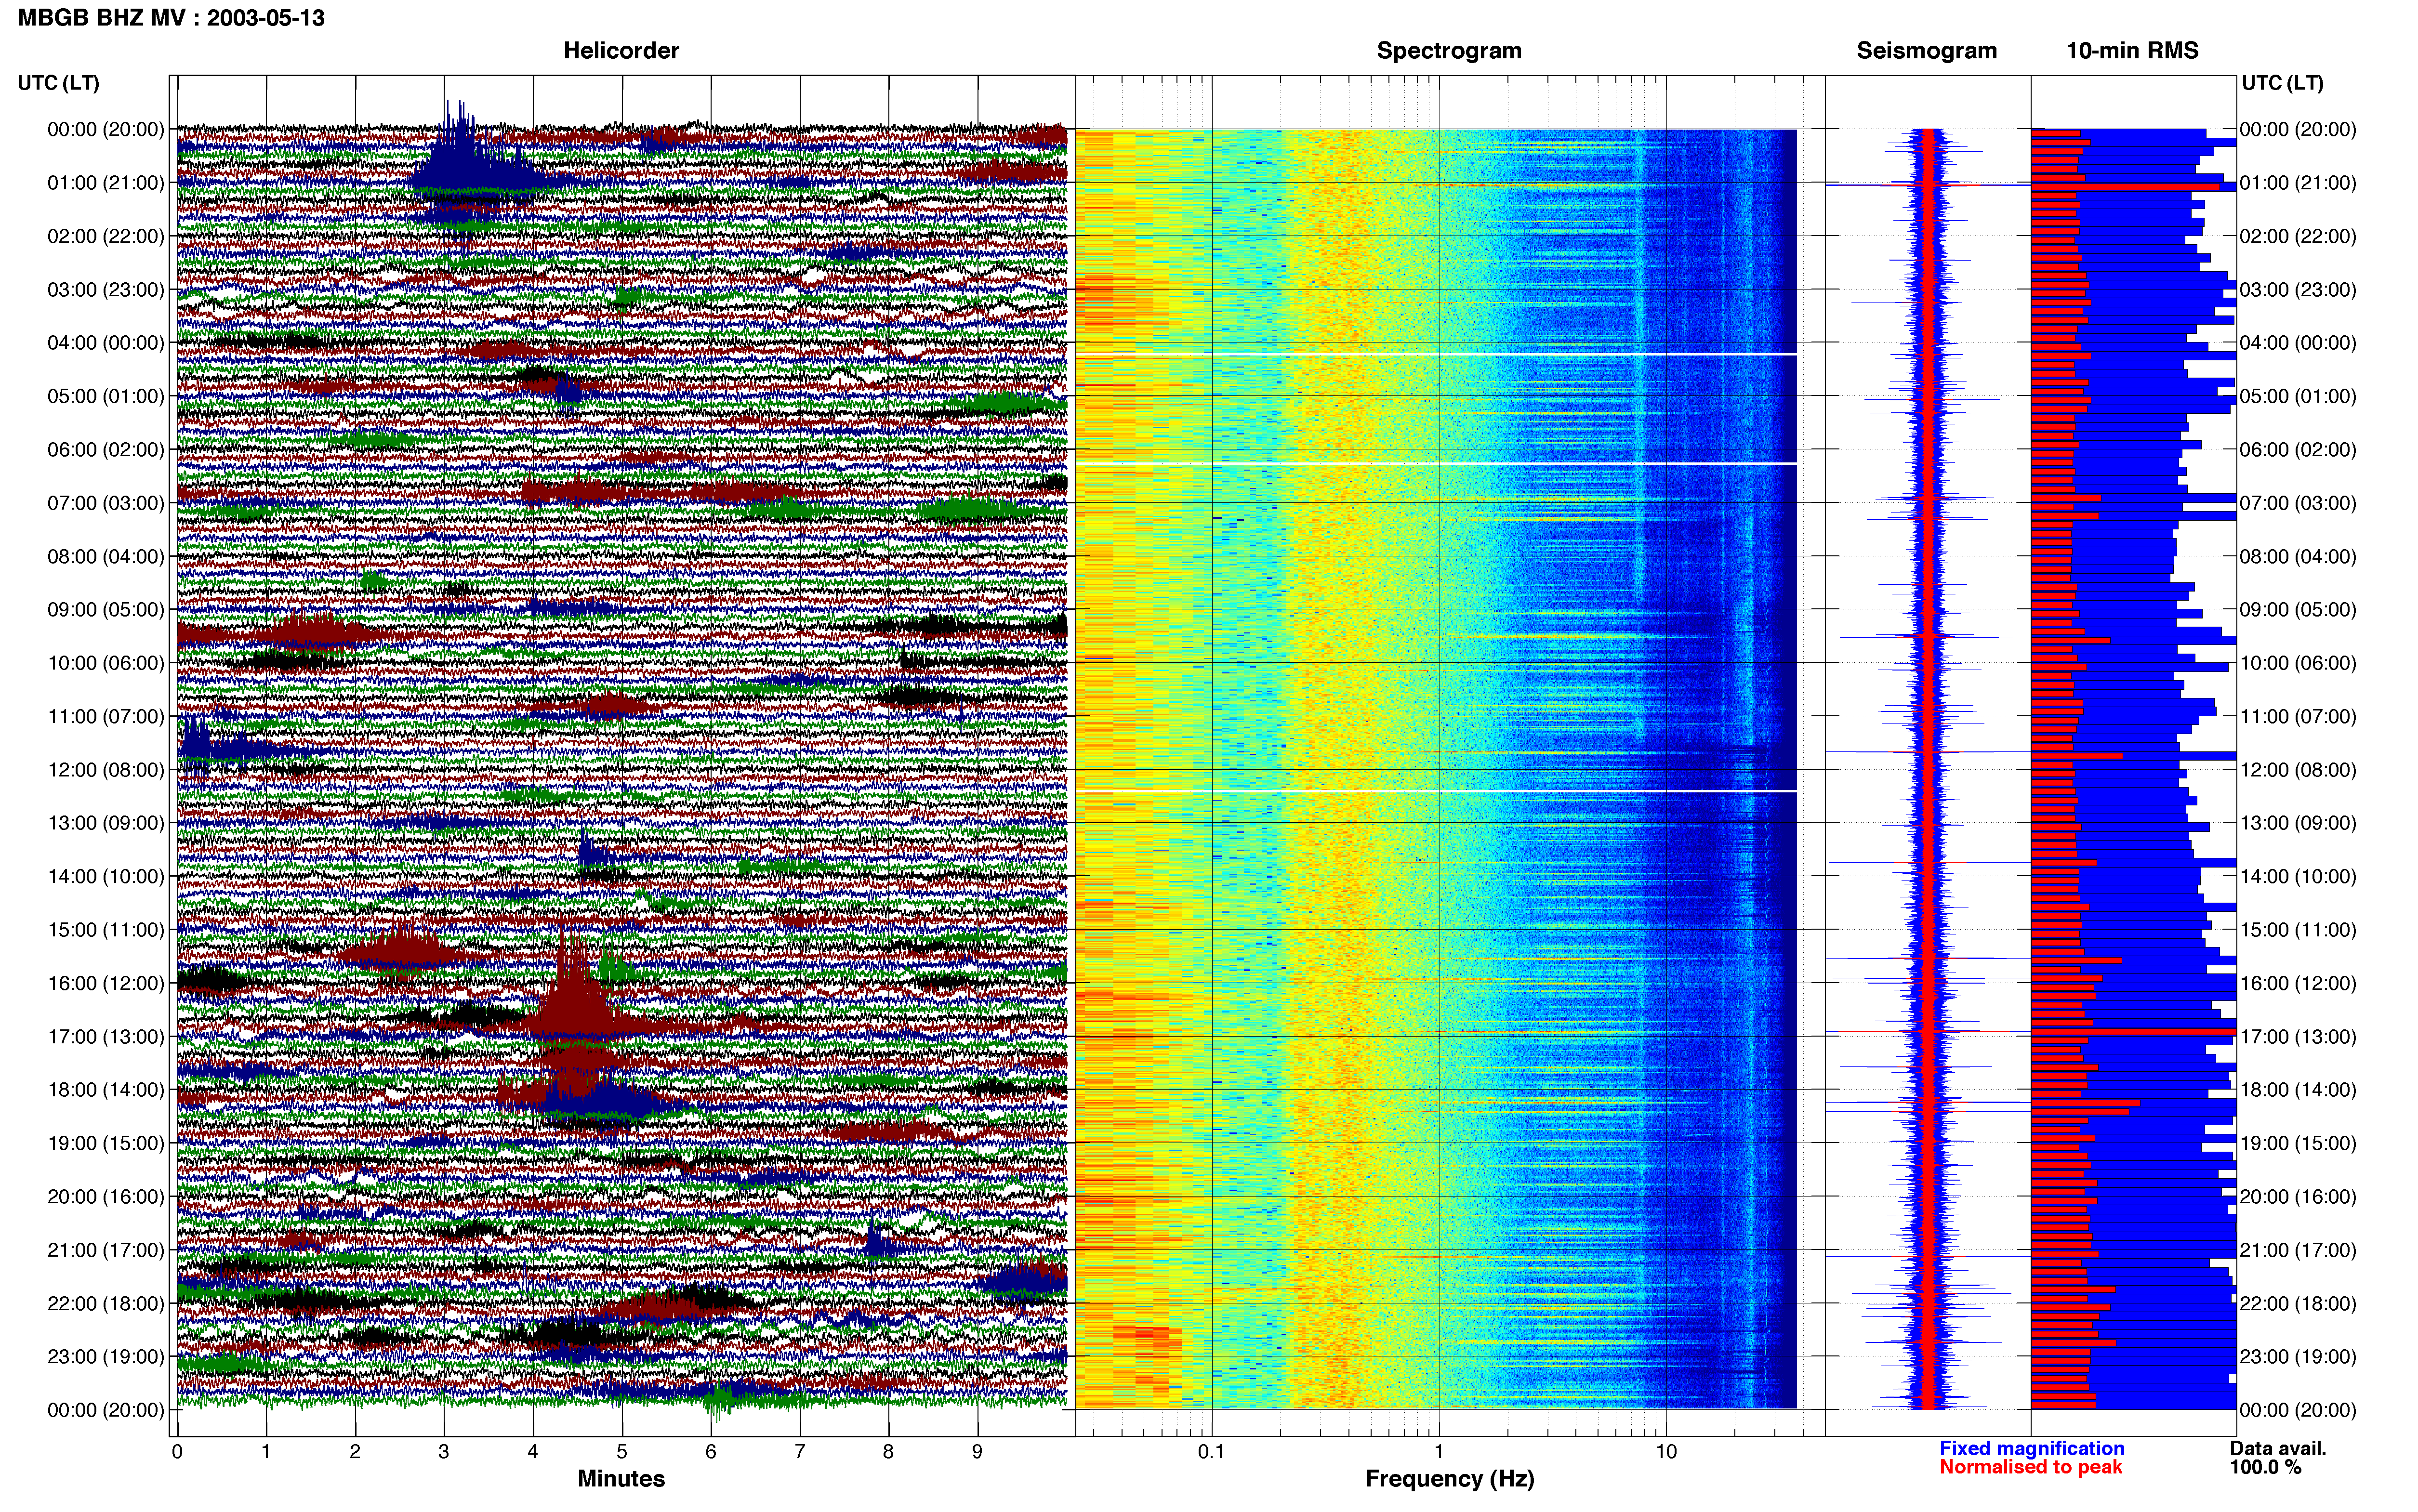
Task: Click the left time label '10:00 (06:00)'
Action: pos(106,663)
